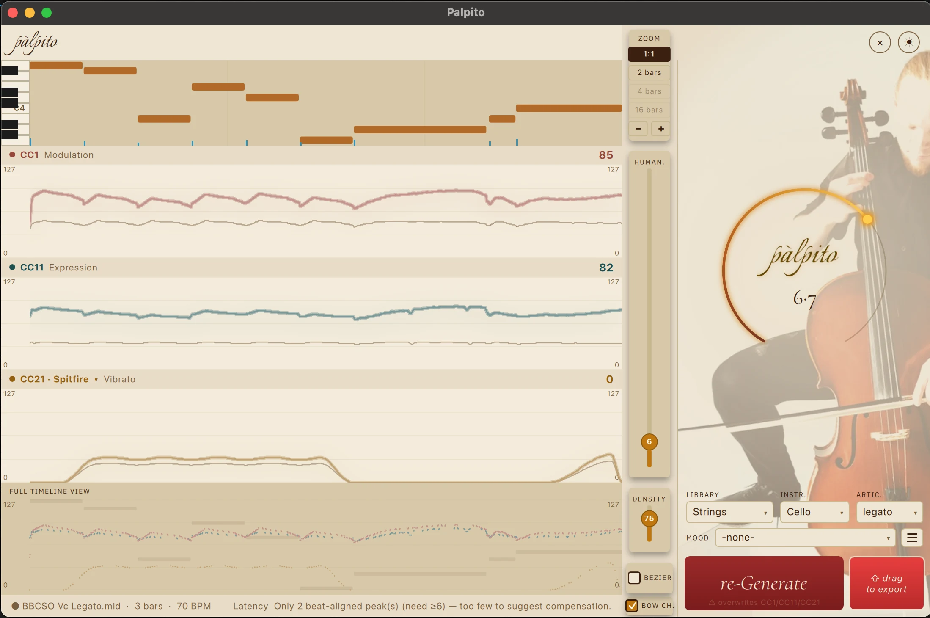Click the orange knob on the intensity dial

click(x=867, y=219)
